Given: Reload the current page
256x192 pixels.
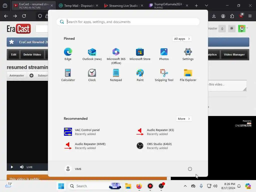Looking at the screenshot, I should tap(24, 16).
